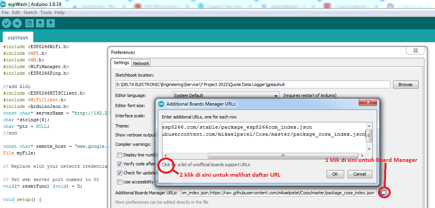Click the Save sketch down-arrow icon

pos(51,23)
